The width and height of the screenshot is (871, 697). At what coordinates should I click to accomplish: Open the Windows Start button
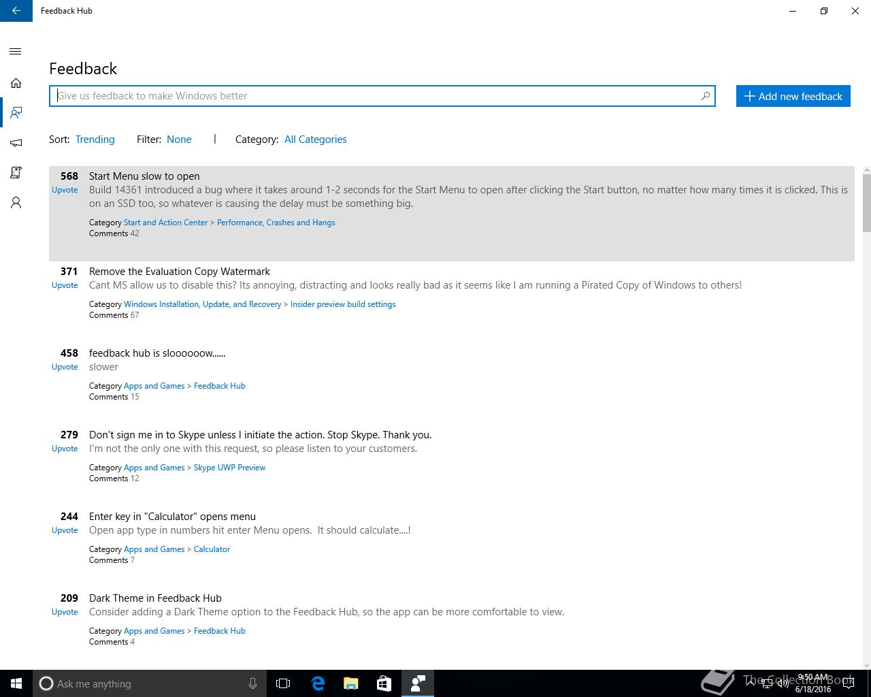[x=16, y=683]
